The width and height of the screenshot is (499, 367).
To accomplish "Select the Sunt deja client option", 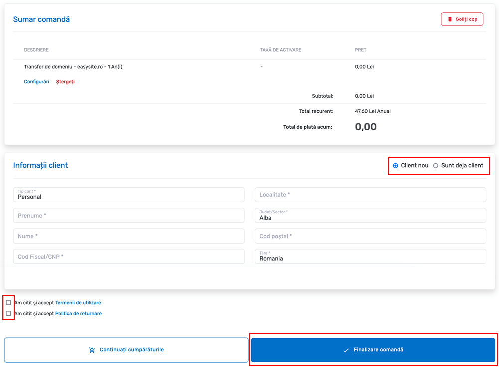I will [435, 165].
